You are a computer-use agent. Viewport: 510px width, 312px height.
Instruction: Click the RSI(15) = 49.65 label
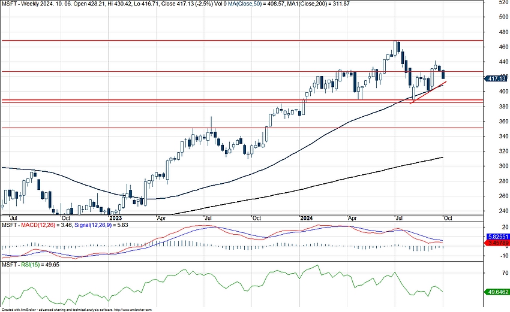click(x=40, y=265)
